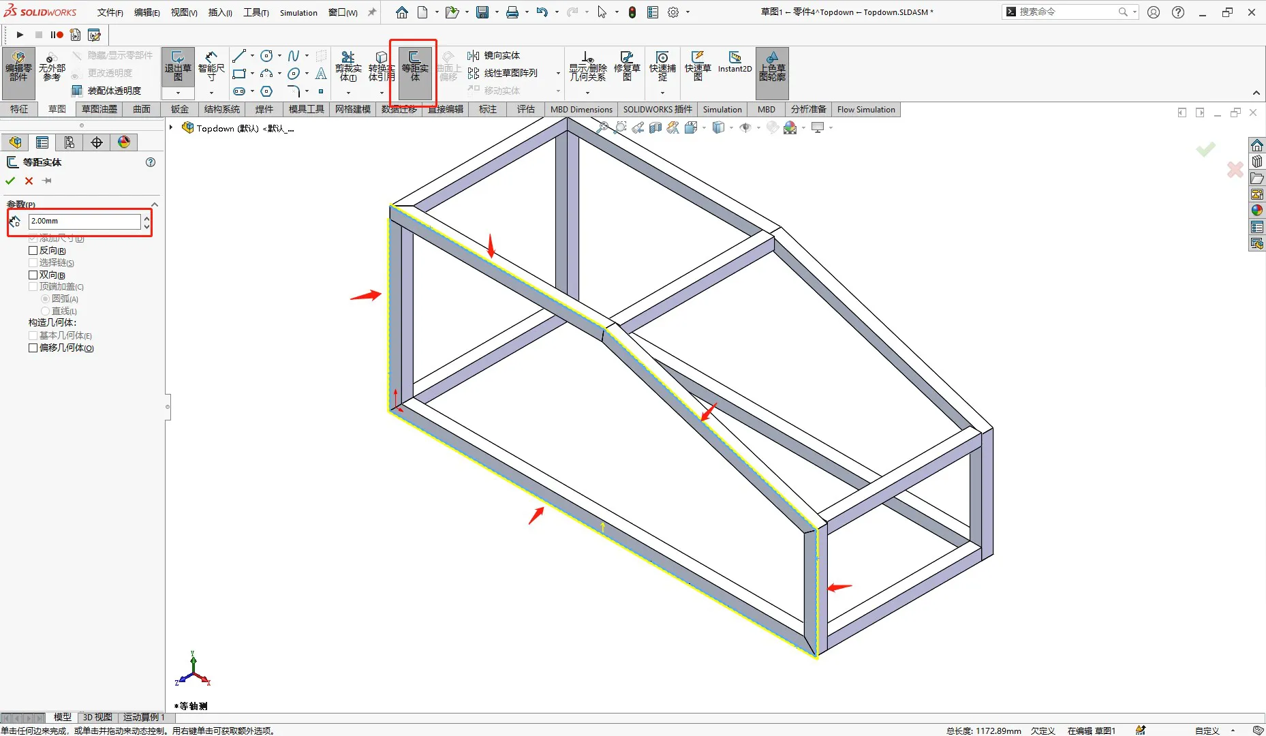Pin the 等距实体 property panel

pos(47,181)
